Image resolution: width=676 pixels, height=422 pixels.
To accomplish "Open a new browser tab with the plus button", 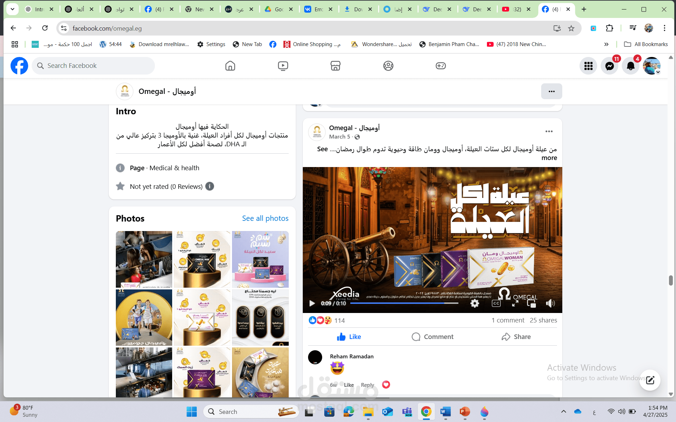I will pyautogui.click(x=584, y=9).
